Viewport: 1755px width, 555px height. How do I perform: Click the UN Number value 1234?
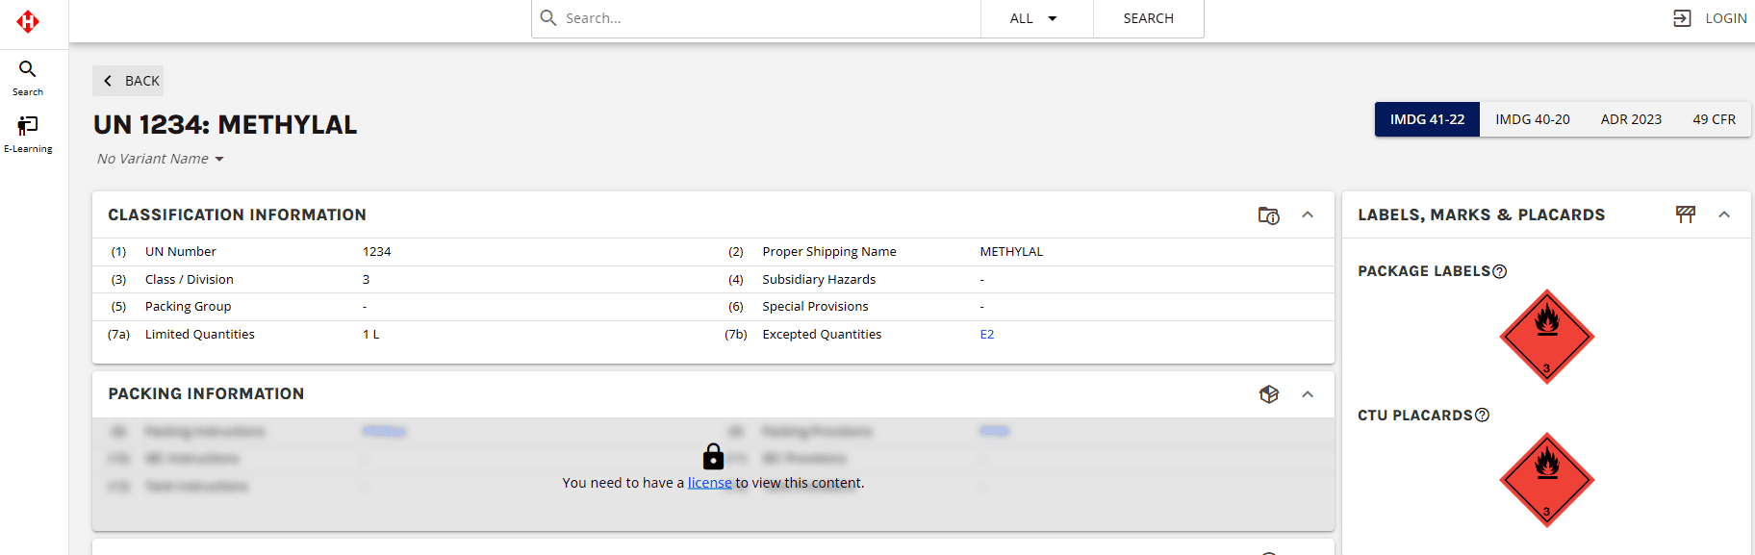pyautogui.click(x=376, y=252)
